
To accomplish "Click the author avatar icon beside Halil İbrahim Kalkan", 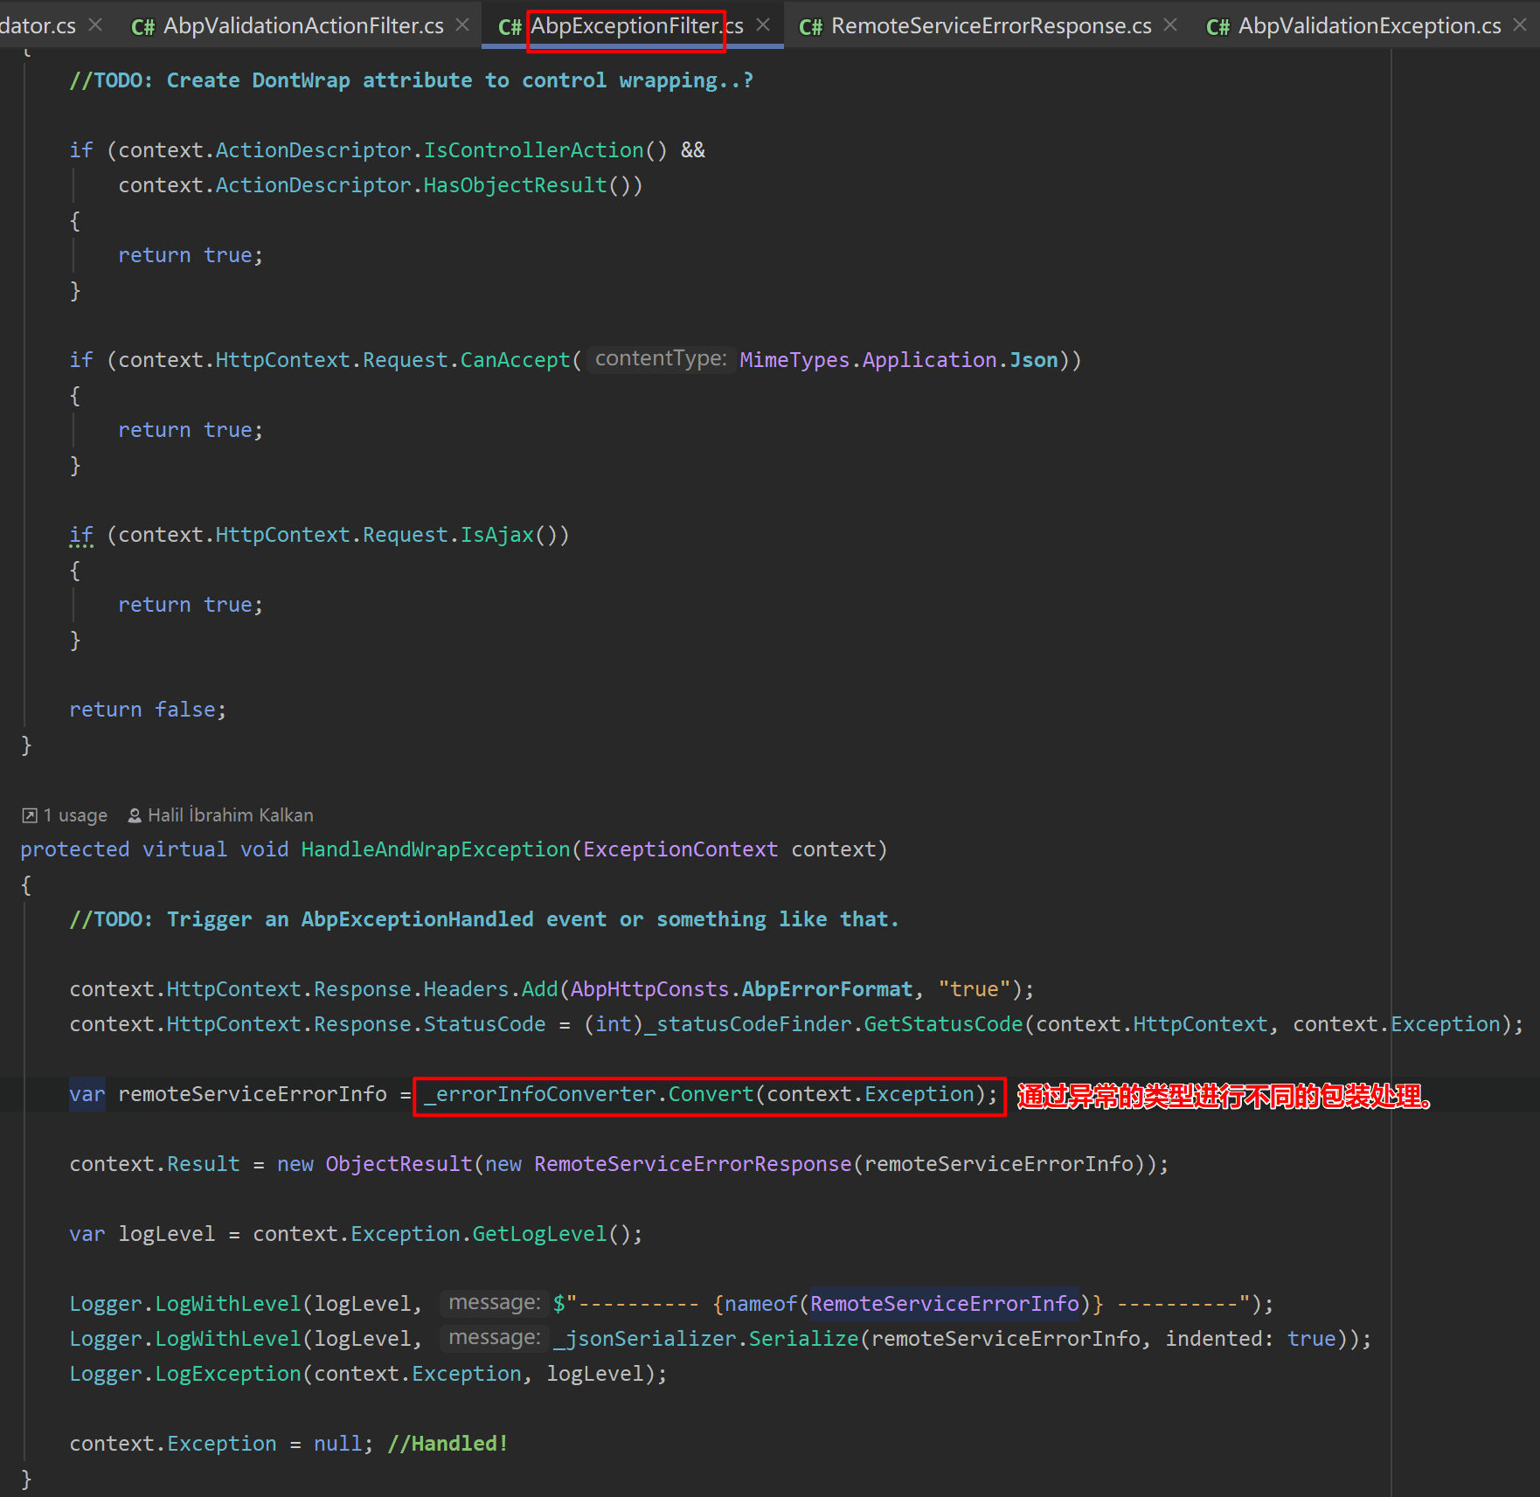I will click(134, 814).
